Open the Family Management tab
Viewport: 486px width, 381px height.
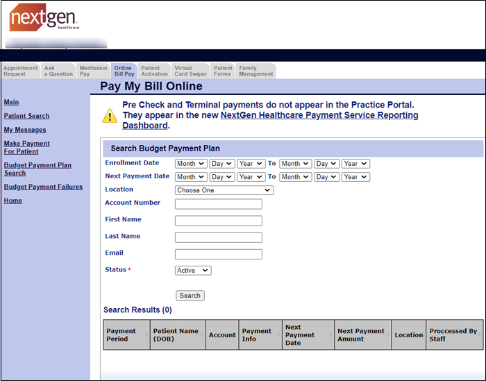[256, 71]
